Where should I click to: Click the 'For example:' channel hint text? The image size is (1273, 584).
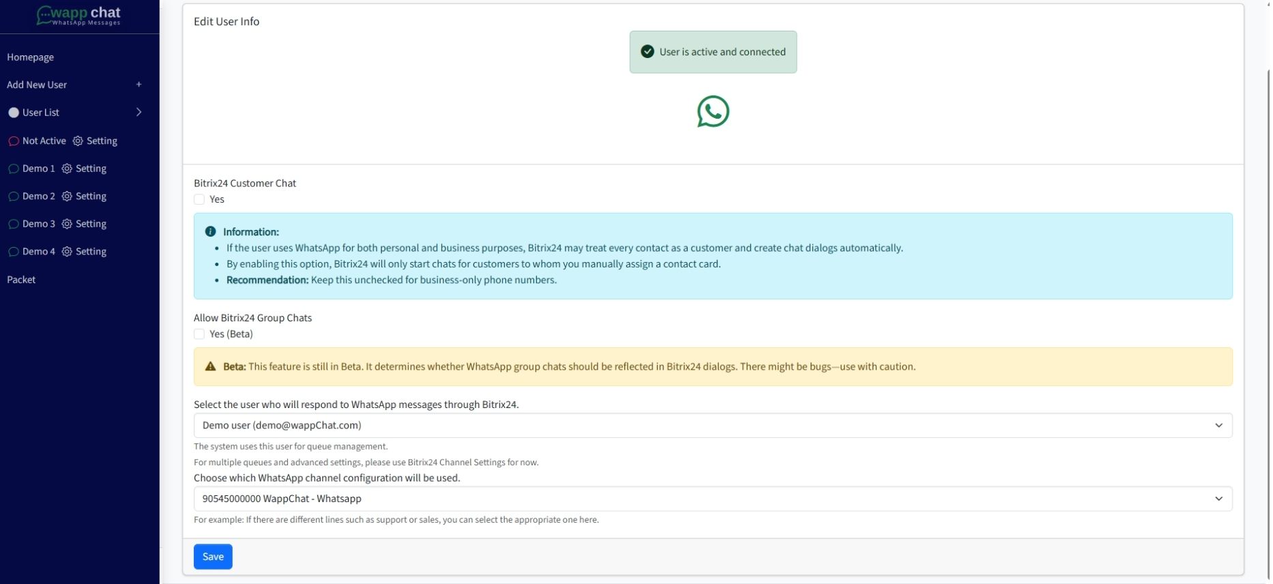click(396, 520)
